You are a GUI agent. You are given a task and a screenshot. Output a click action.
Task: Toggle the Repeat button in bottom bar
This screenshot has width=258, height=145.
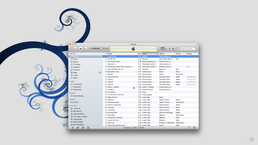[83, 128]
